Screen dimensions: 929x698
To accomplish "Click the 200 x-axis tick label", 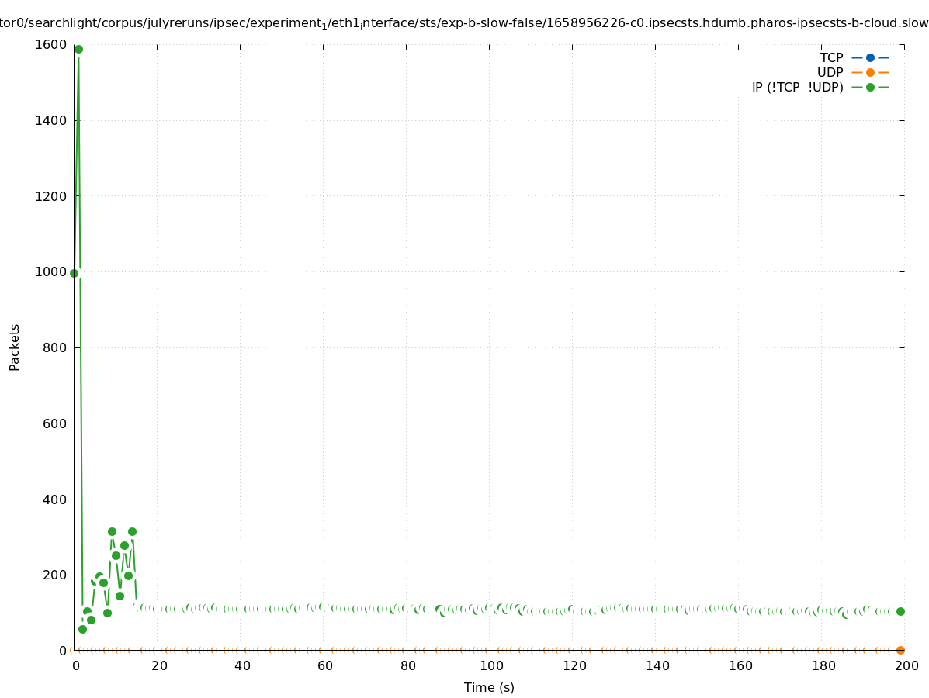I will pyautogui.click(x=906, y=665).
